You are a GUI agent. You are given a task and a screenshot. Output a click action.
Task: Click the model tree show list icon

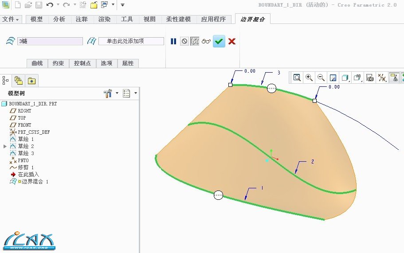click(x=126, y=93)
